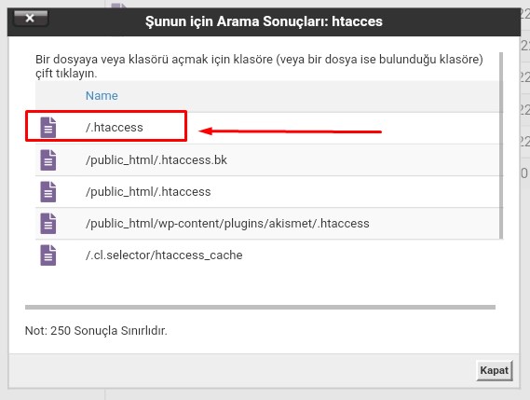Click the file icon beside /.htaccess
The image size is (530, 400).
point(48,127)
